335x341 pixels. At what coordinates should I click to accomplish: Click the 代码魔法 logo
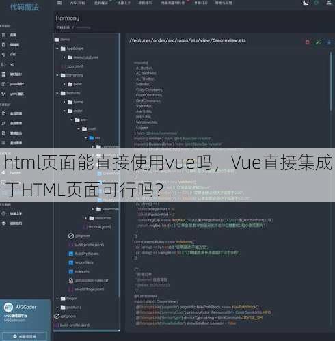[25, 8]
